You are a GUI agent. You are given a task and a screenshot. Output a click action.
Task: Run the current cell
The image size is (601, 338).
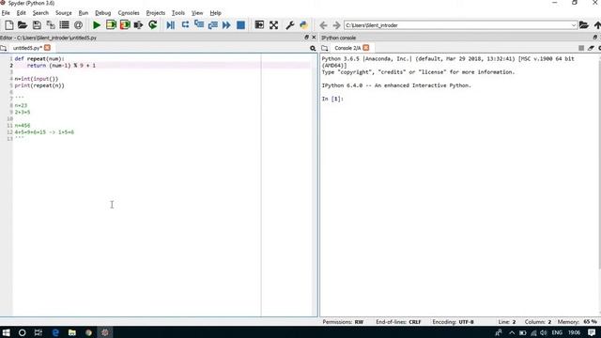pos(111,25)
